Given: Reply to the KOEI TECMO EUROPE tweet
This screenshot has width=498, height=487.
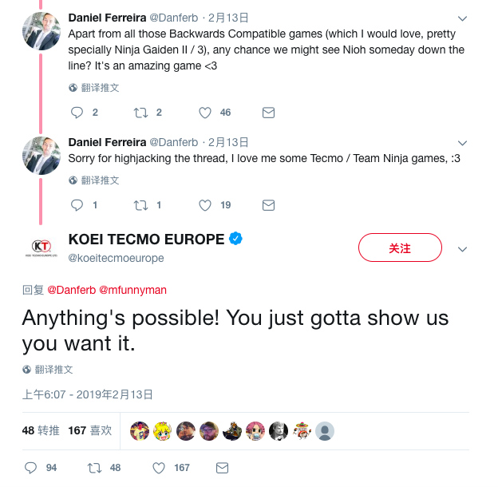Looking at the screenshot, I should (x=31, y=467).
